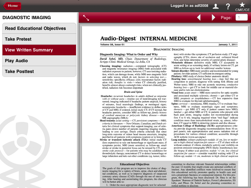
Task: Click the 'Brain and Spine' subheading
Action: (133, 92)
